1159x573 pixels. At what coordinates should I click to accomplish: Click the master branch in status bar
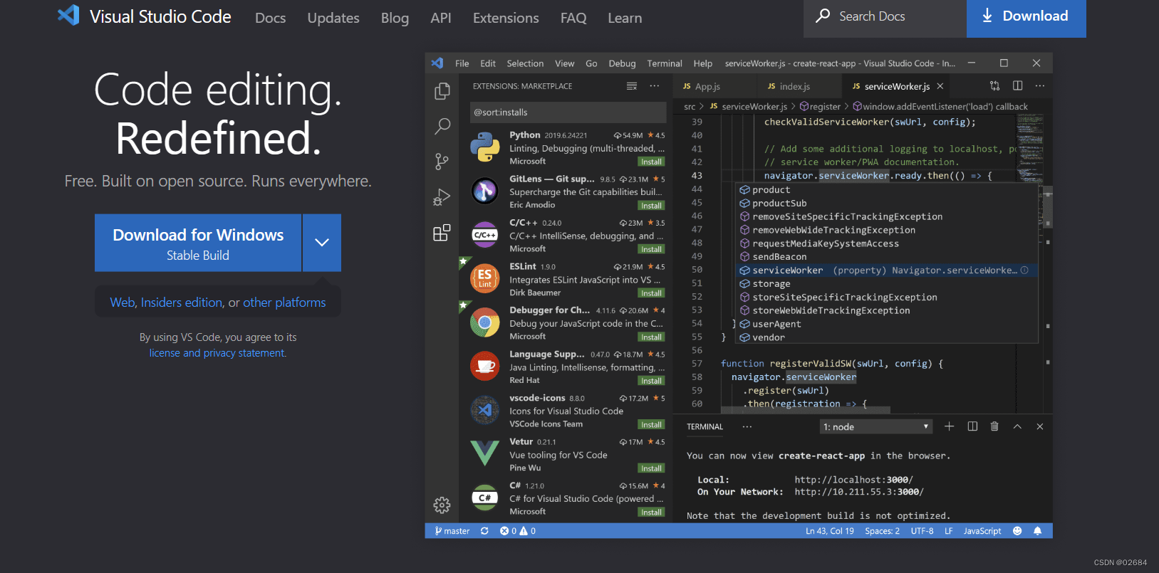tap(452, 531)
